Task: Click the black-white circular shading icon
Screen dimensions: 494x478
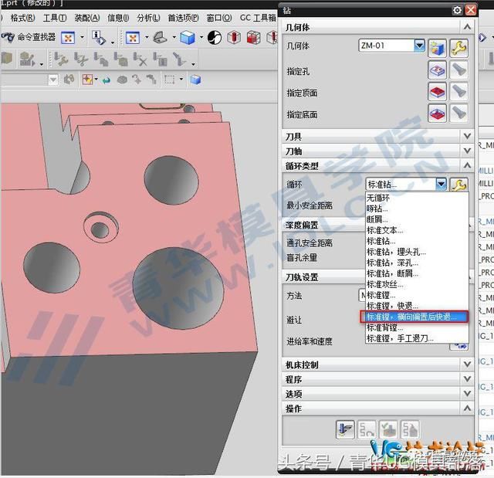Action: tap(215, 38)
